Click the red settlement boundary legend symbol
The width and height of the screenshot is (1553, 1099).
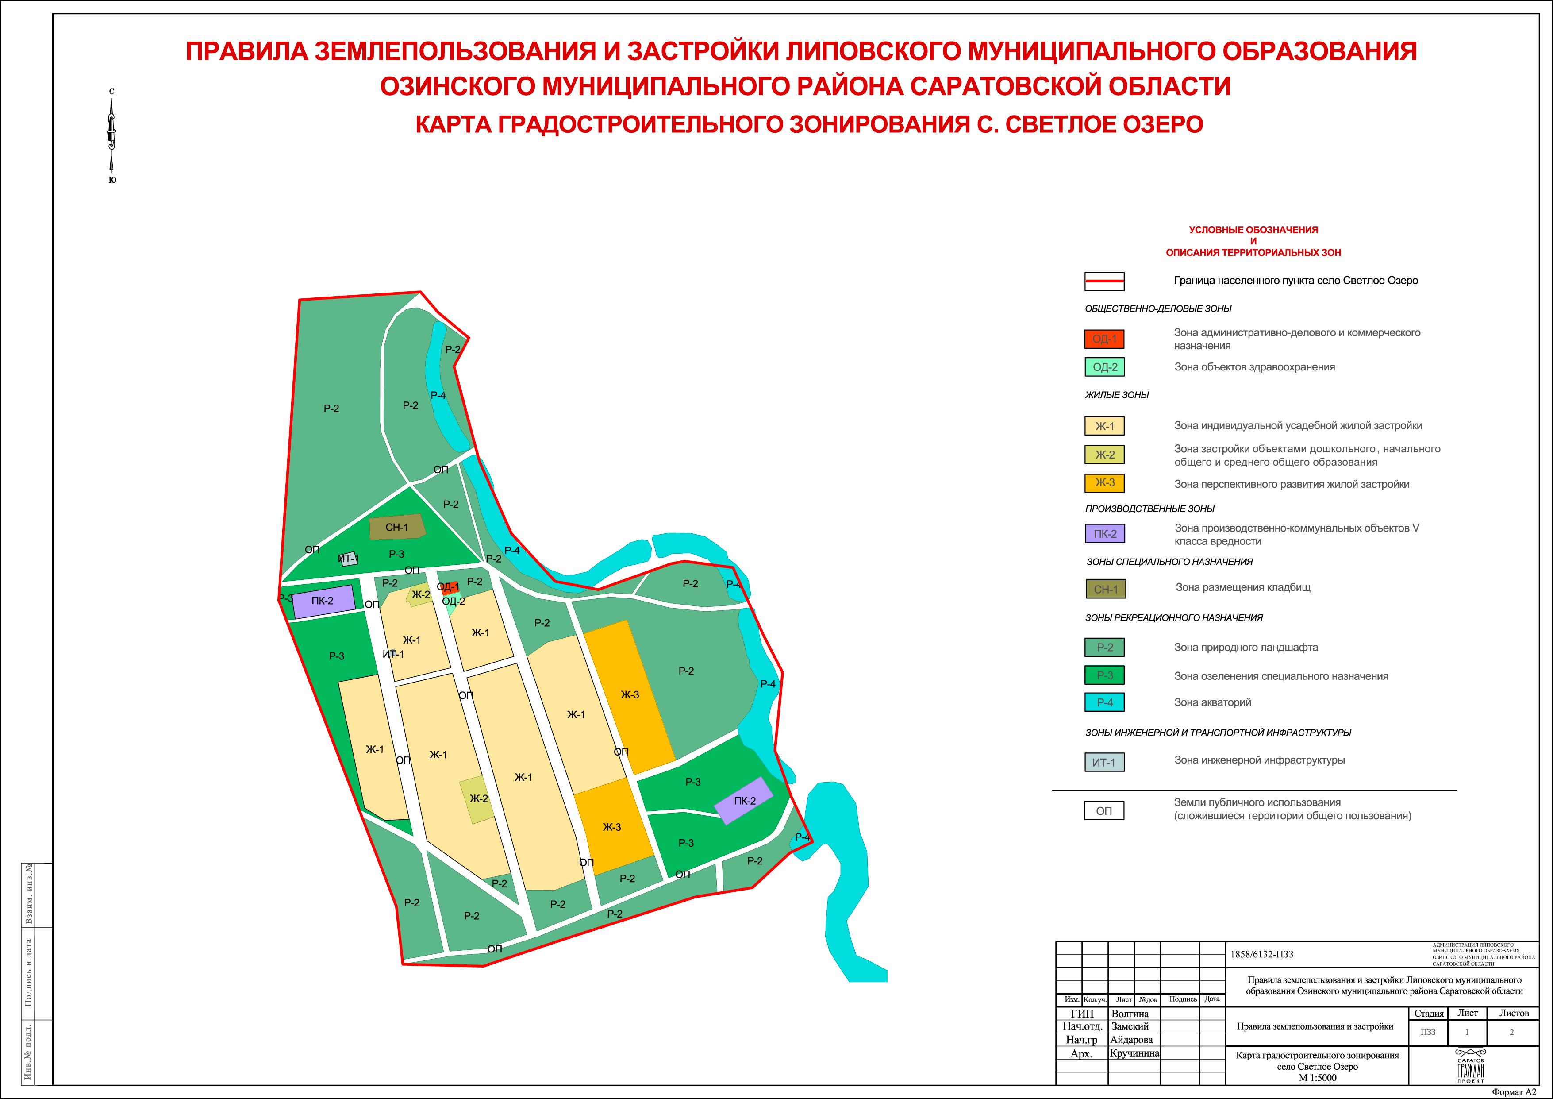click(1104, 281)
